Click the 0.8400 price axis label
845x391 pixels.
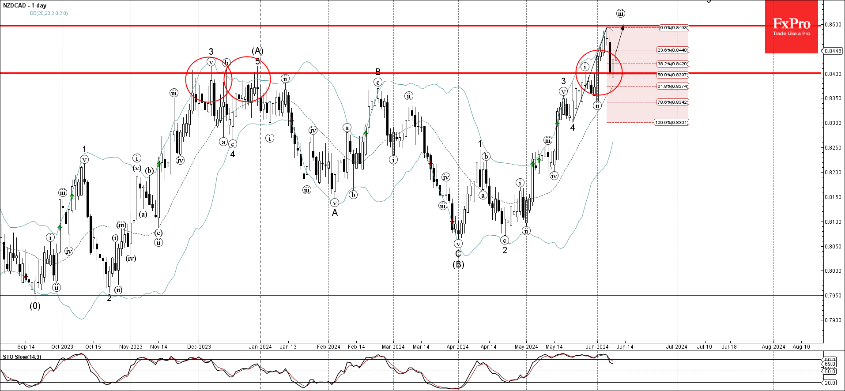tap(833, 74)
